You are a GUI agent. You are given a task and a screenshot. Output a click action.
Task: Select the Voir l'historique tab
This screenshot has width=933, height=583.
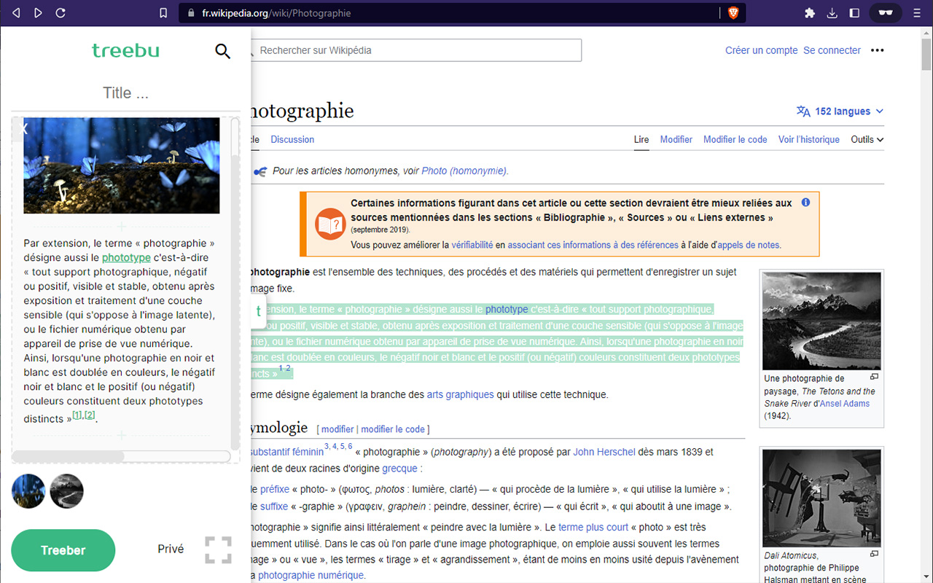(809, 139)
